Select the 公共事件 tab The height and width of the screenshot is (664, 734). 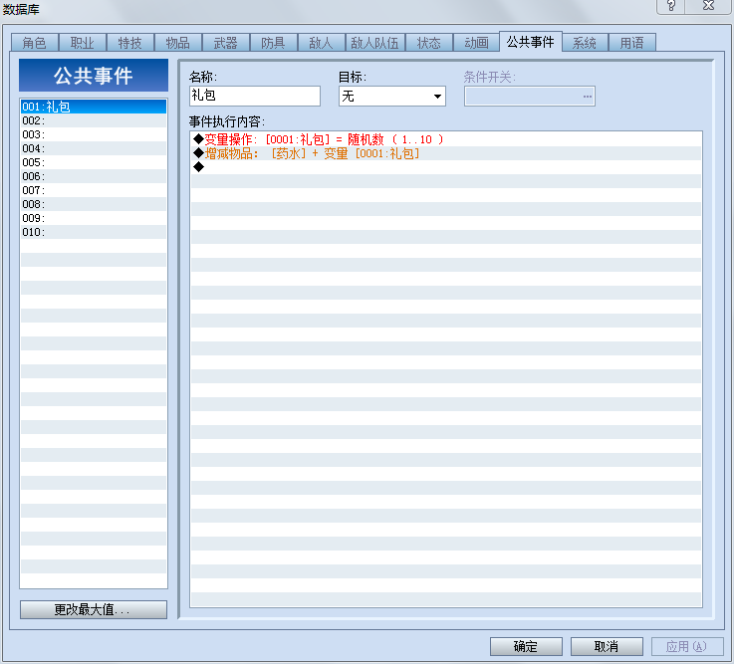point(531,42)
